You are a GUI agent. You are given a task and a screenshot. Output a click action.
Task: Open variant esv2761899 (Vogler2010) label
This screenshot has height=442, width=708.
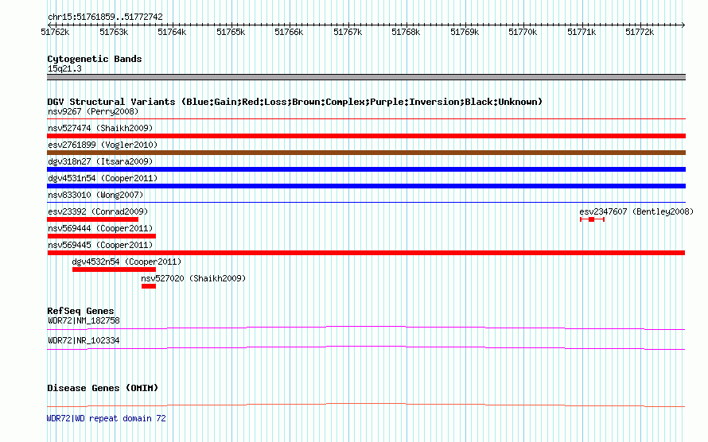point(103,145)
